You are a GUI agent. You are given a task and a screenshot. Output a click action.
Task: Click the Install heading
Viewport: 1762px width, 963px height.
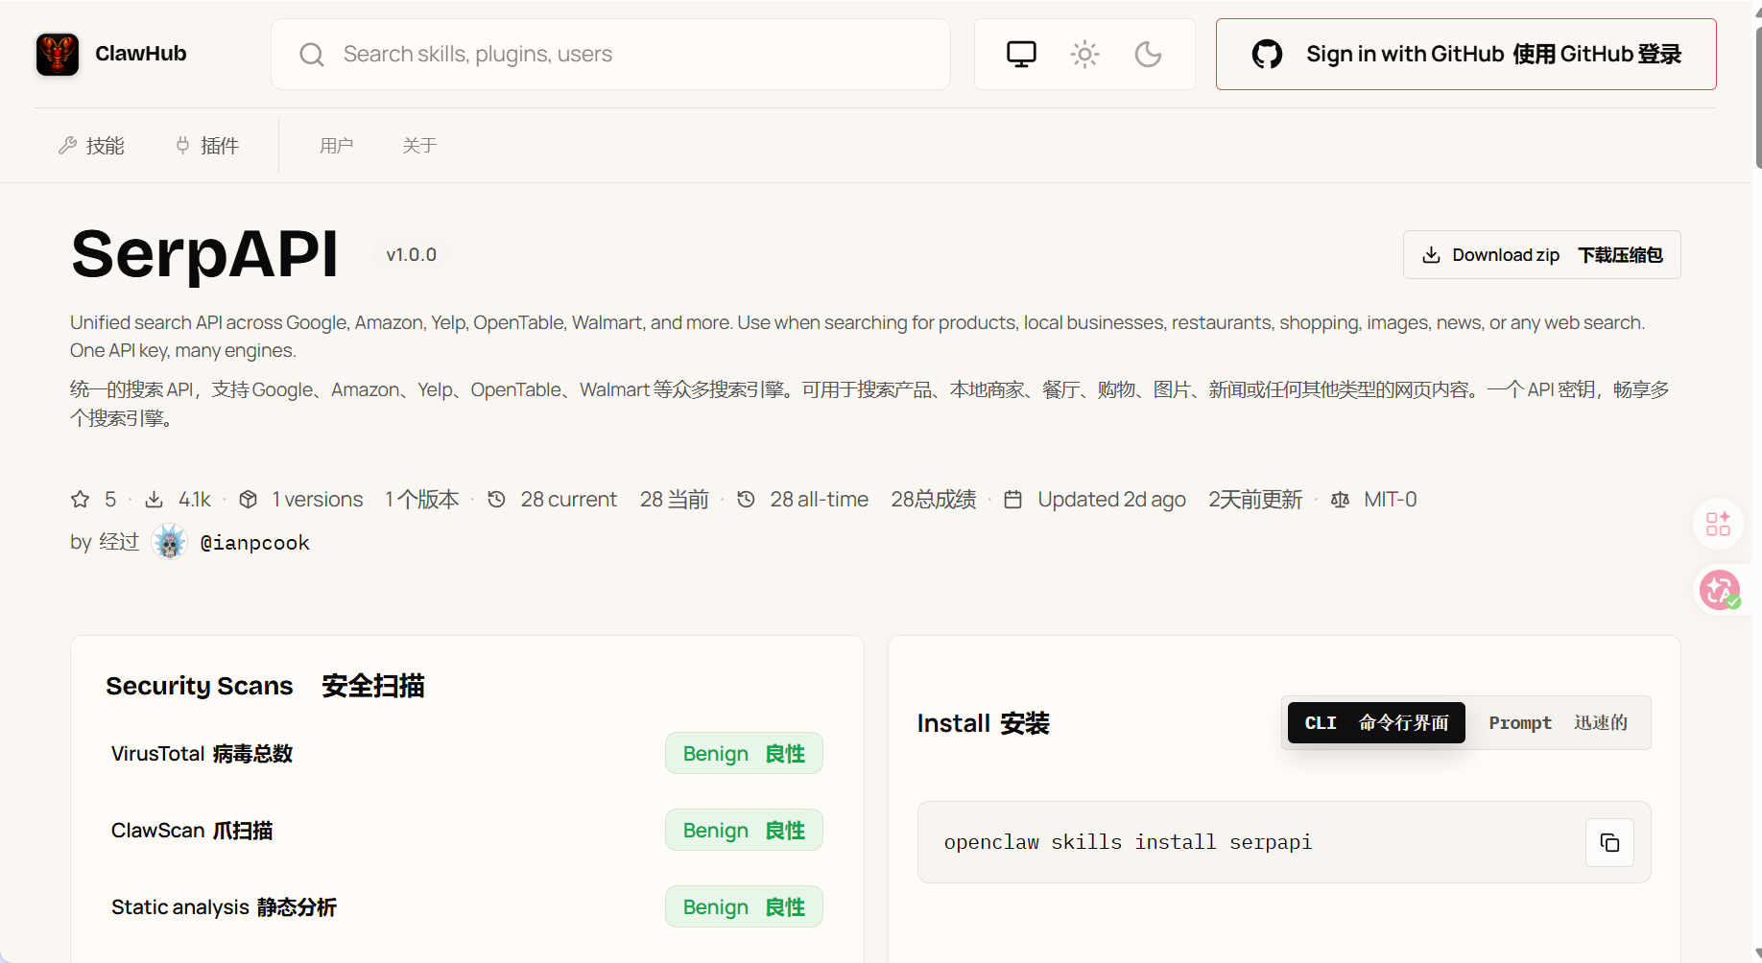953,723
